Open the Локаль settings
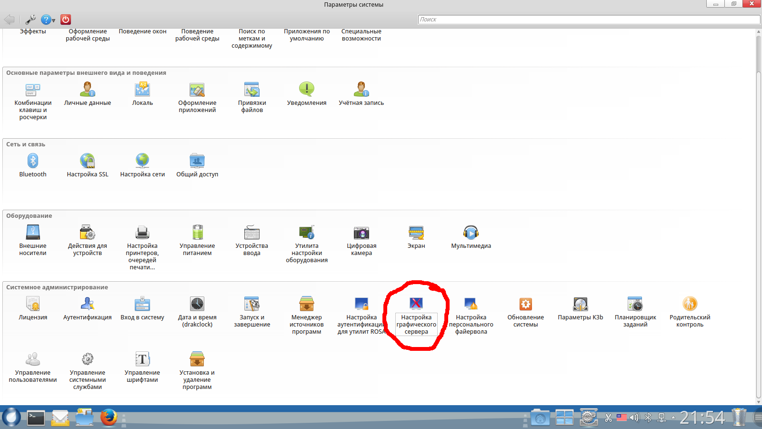This screenshot has height=429, width=762. coord(142,94)
